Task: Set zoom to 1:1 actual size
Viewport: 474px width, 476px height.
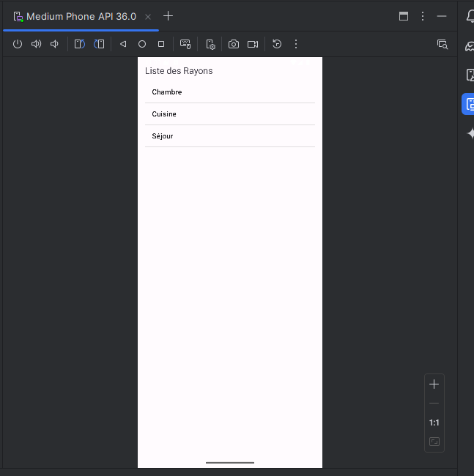Action: click(434, 423)
